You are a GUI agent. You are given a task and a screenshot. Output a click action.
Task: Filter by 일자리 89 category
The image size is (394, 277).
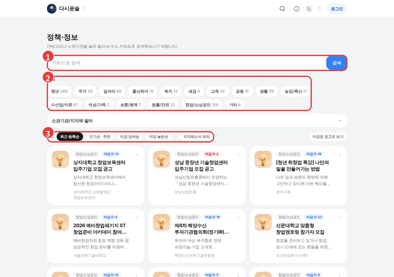tap(112, 91)
